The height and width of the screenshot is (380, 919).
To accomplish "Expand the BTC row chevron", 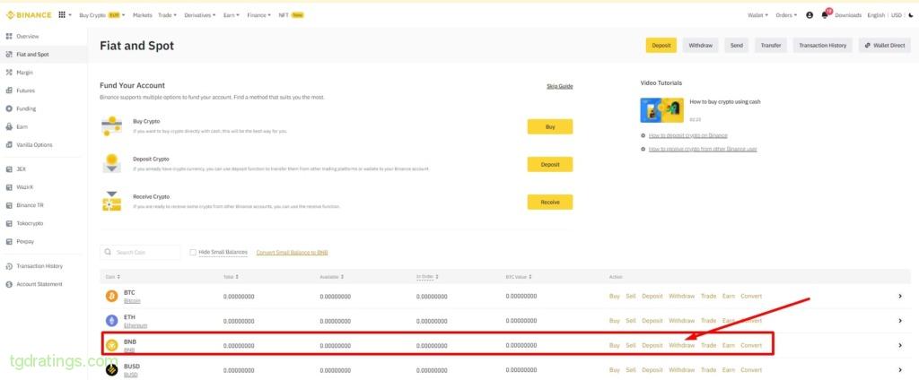I will (x=900, y=297).
